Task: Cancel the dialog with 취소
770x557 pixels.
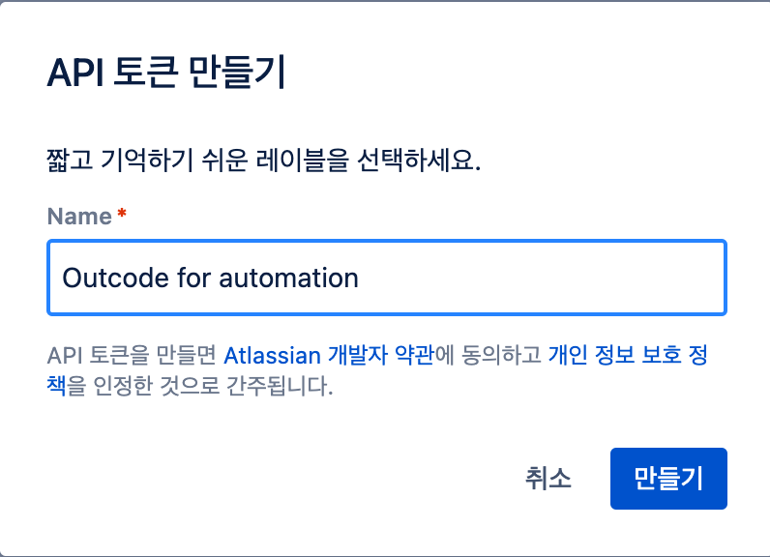Action: pos(548,478)
